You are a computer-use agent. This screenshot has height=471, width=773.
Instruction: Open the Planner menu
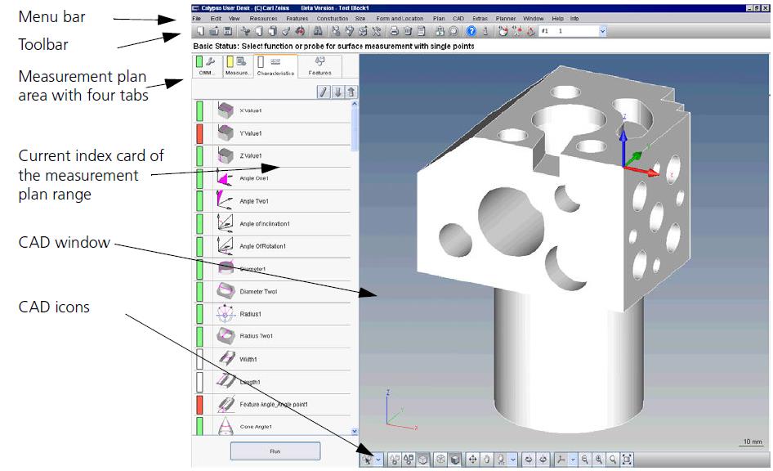coord(506,18)
